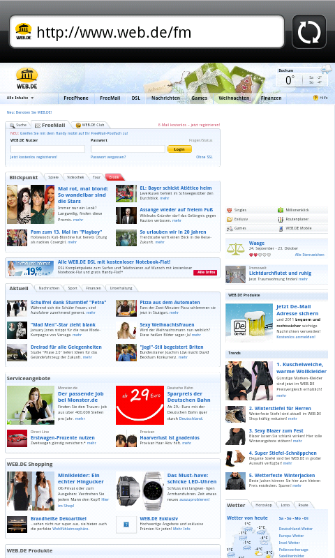Open Winterstiefel für Herren trend
This screenshot has width=335, height=558.
pos(280,409)
